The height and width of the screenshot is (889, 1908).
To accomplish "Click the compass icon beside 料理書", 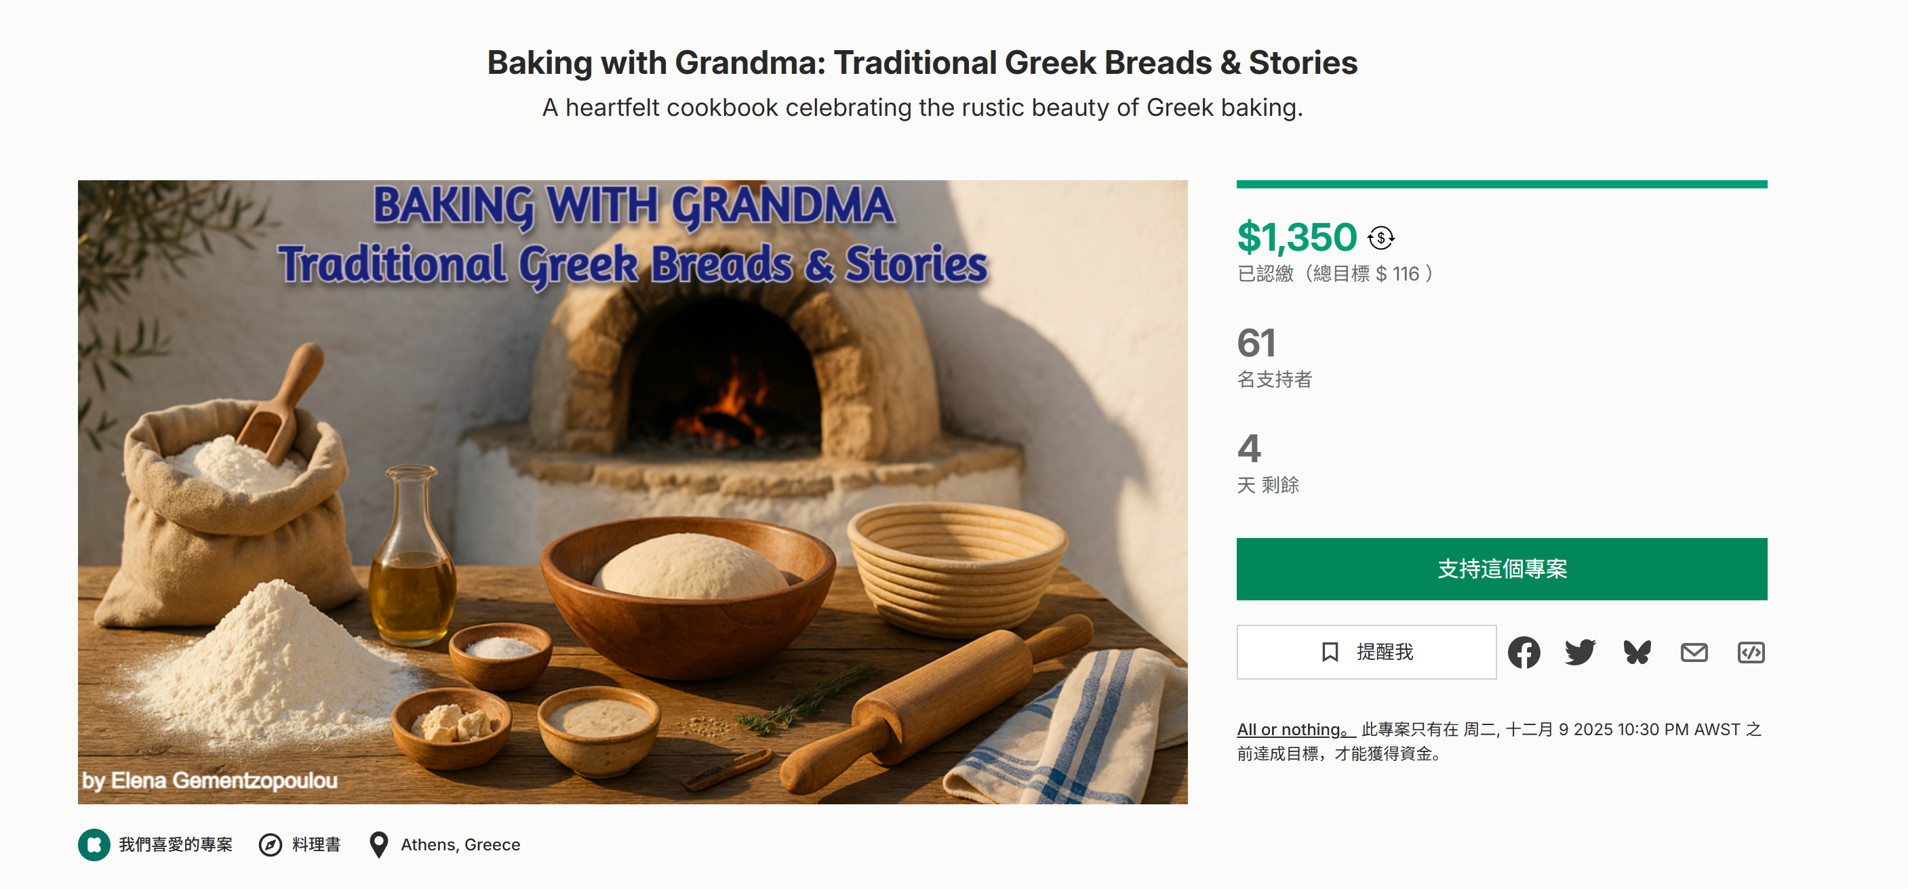I will [271, 844].
